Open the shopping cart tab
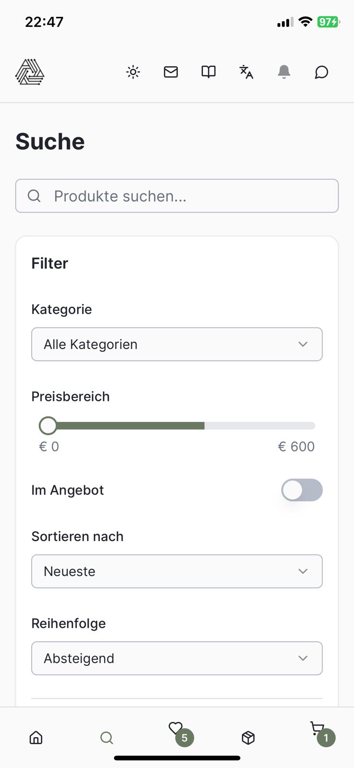The height and width of the screenshot is (768, 354). click(x=318, y=730)
